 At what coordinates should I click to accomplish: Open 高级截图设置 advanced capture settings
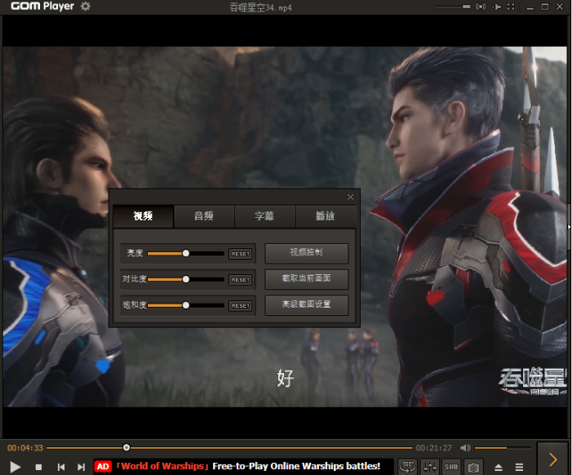307,305
